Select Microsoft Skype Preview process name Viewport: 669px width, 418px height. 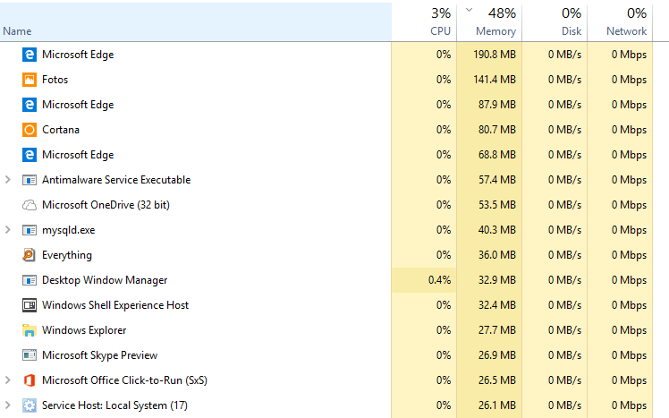point(100,355)
